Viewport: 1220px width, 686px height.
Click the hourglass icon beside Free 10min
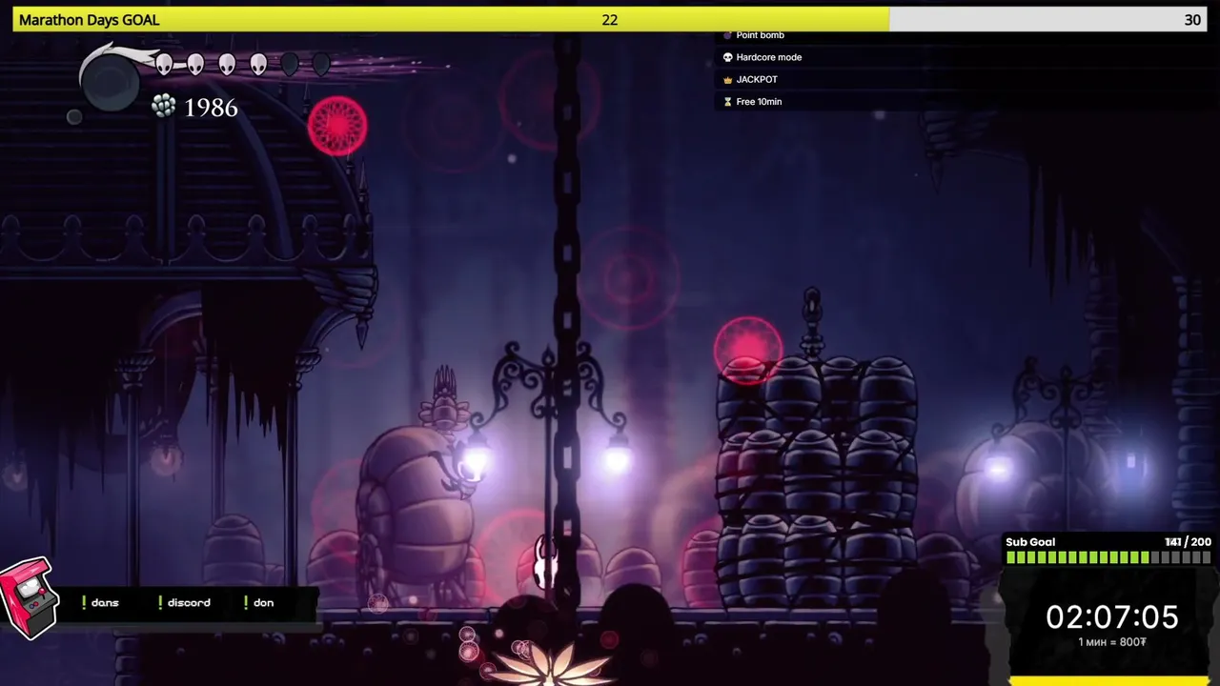[x=728, y=102]
